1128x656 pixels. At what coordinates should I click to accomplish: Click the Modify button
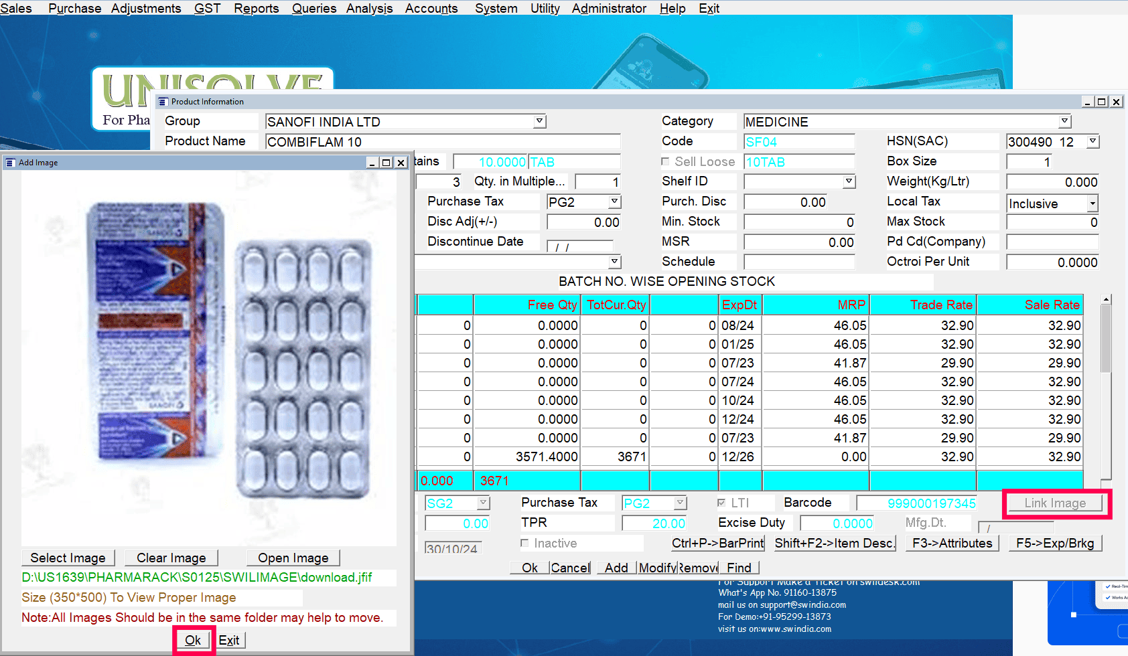[x=658, y=568]
